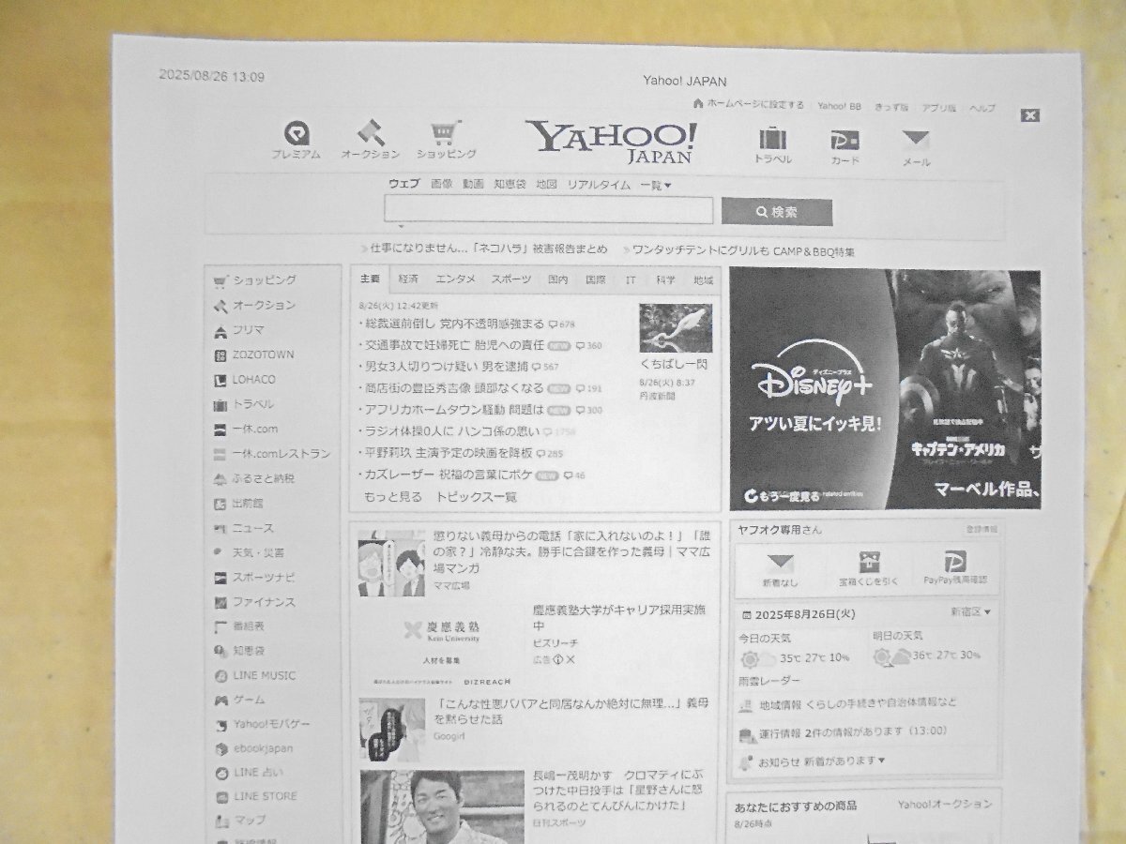
Task: Open headline ラジオ体操0人に ハンコ係の思い
Action: (x=452, y=431)
